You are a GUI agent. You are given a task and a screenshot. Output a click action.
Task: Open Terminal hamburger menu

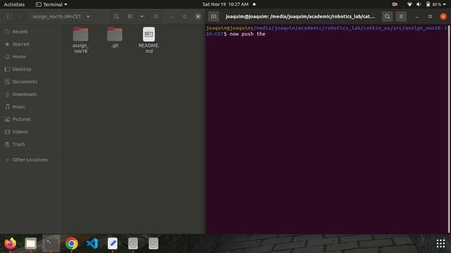pos(401,17)
